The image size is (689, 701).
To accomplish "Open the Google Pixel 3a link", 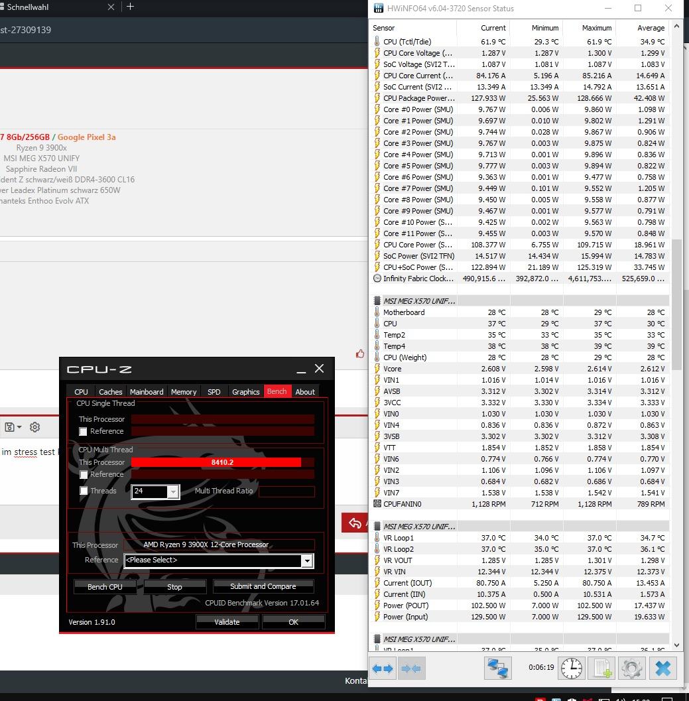I will [x=86, y=137].
